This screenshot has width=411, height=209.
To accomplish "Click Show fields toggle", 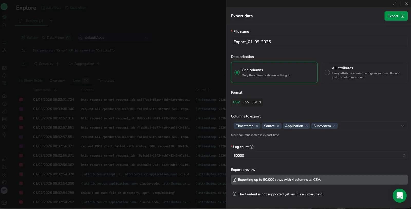I will (31, 80).
